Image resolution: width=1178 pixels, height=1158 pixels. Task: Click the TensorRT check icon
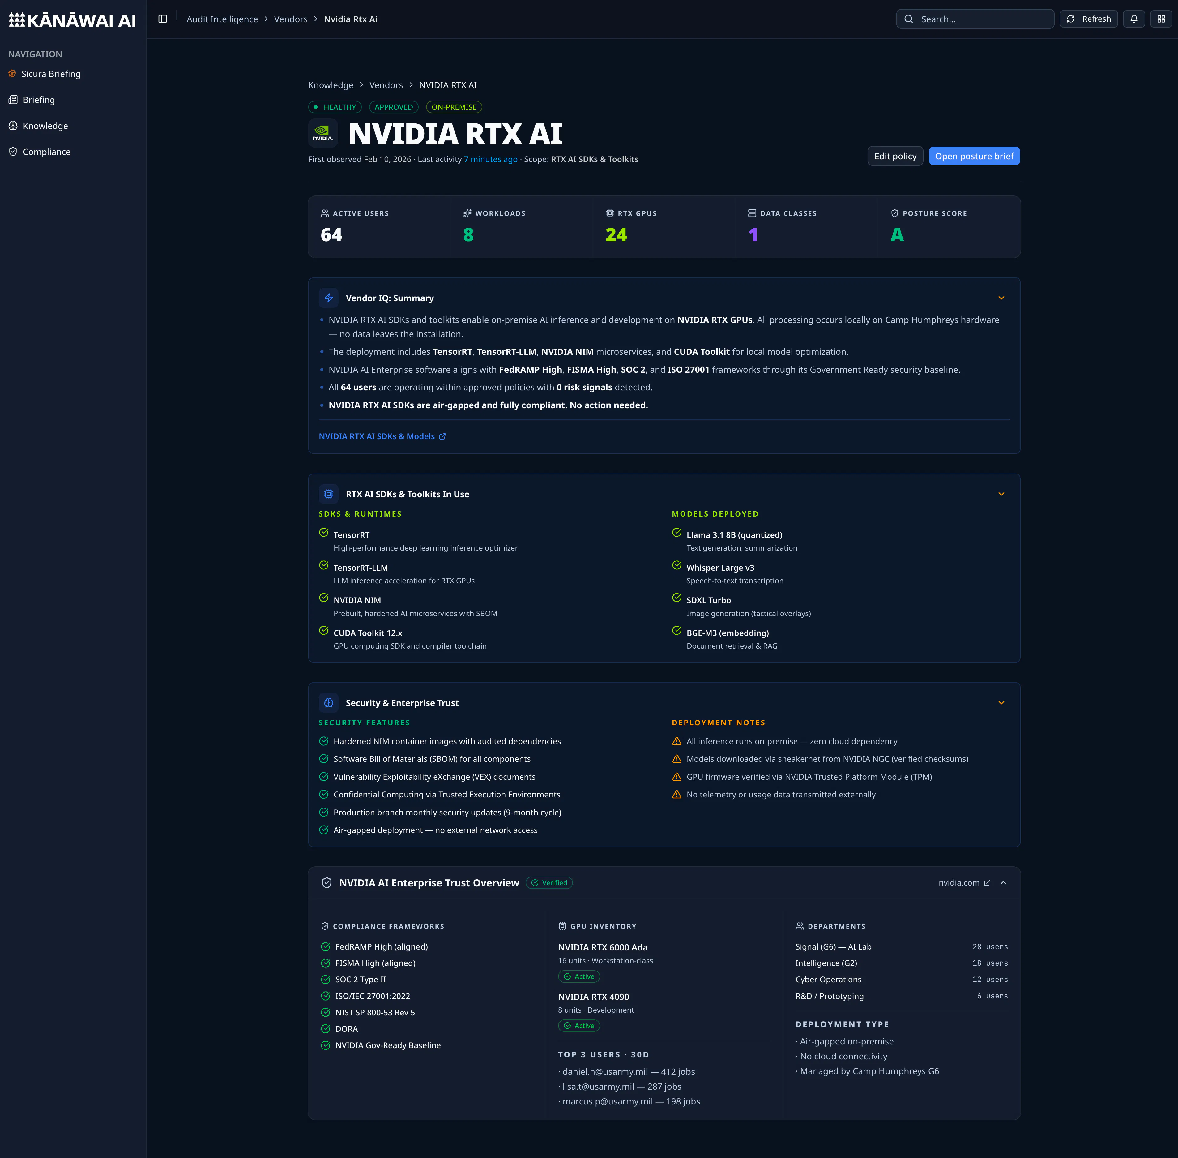click(x=324, y=533)
